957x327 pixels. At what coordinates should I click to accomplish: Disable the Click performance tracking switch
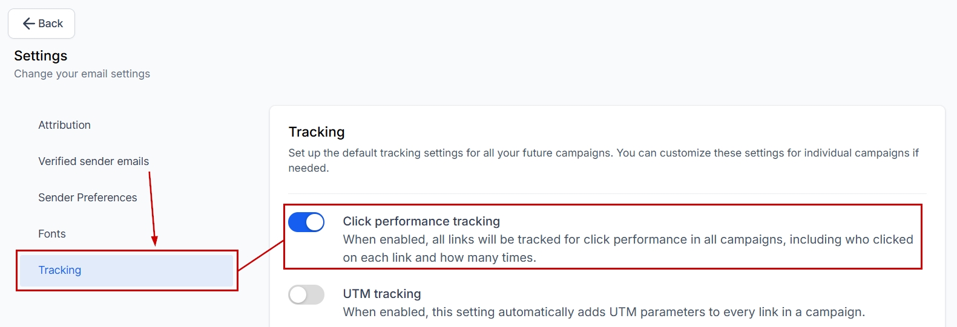306,222
